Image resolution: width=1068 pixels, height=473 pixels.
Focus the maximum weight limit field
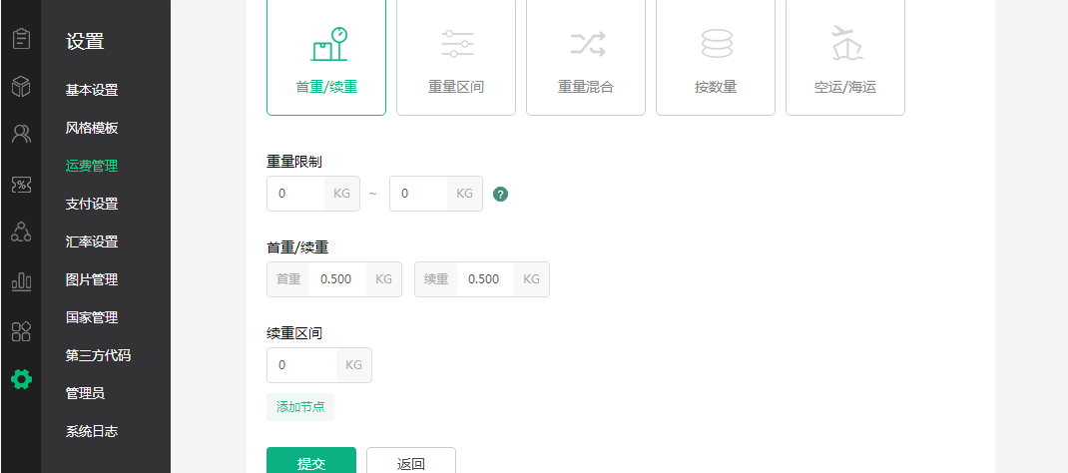pos(419,194)
